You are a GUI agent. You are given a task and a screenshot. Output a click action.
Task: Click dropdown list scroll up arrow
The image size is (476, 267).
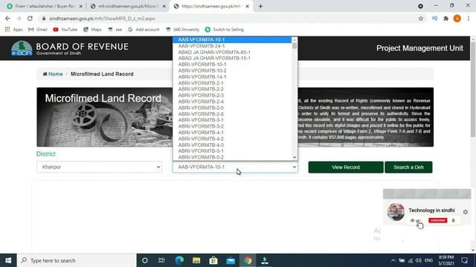[x=295, y=40]
